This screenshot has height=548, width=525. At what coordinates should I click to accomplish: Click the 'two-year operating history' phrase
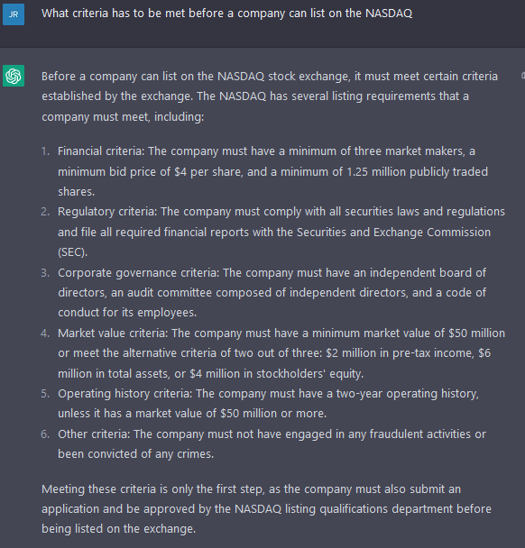(407, 394)
